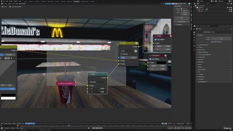Toggle the Backdrop checkbox in the sidebar

(176, 6)
